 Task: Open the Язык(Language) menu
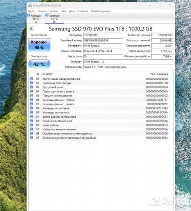(x=101, y=11)
